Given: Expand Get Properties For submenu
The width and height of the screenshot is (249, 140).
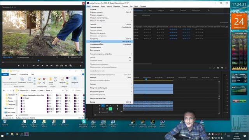Looking at the screenshot, I should [110, 88].
